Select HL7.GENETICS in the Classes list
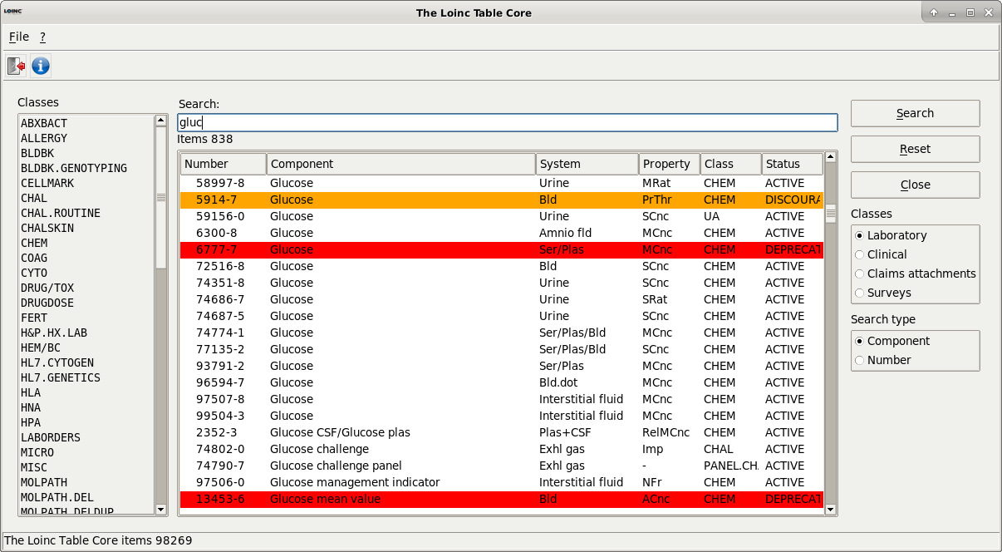 tap(86, 377)
